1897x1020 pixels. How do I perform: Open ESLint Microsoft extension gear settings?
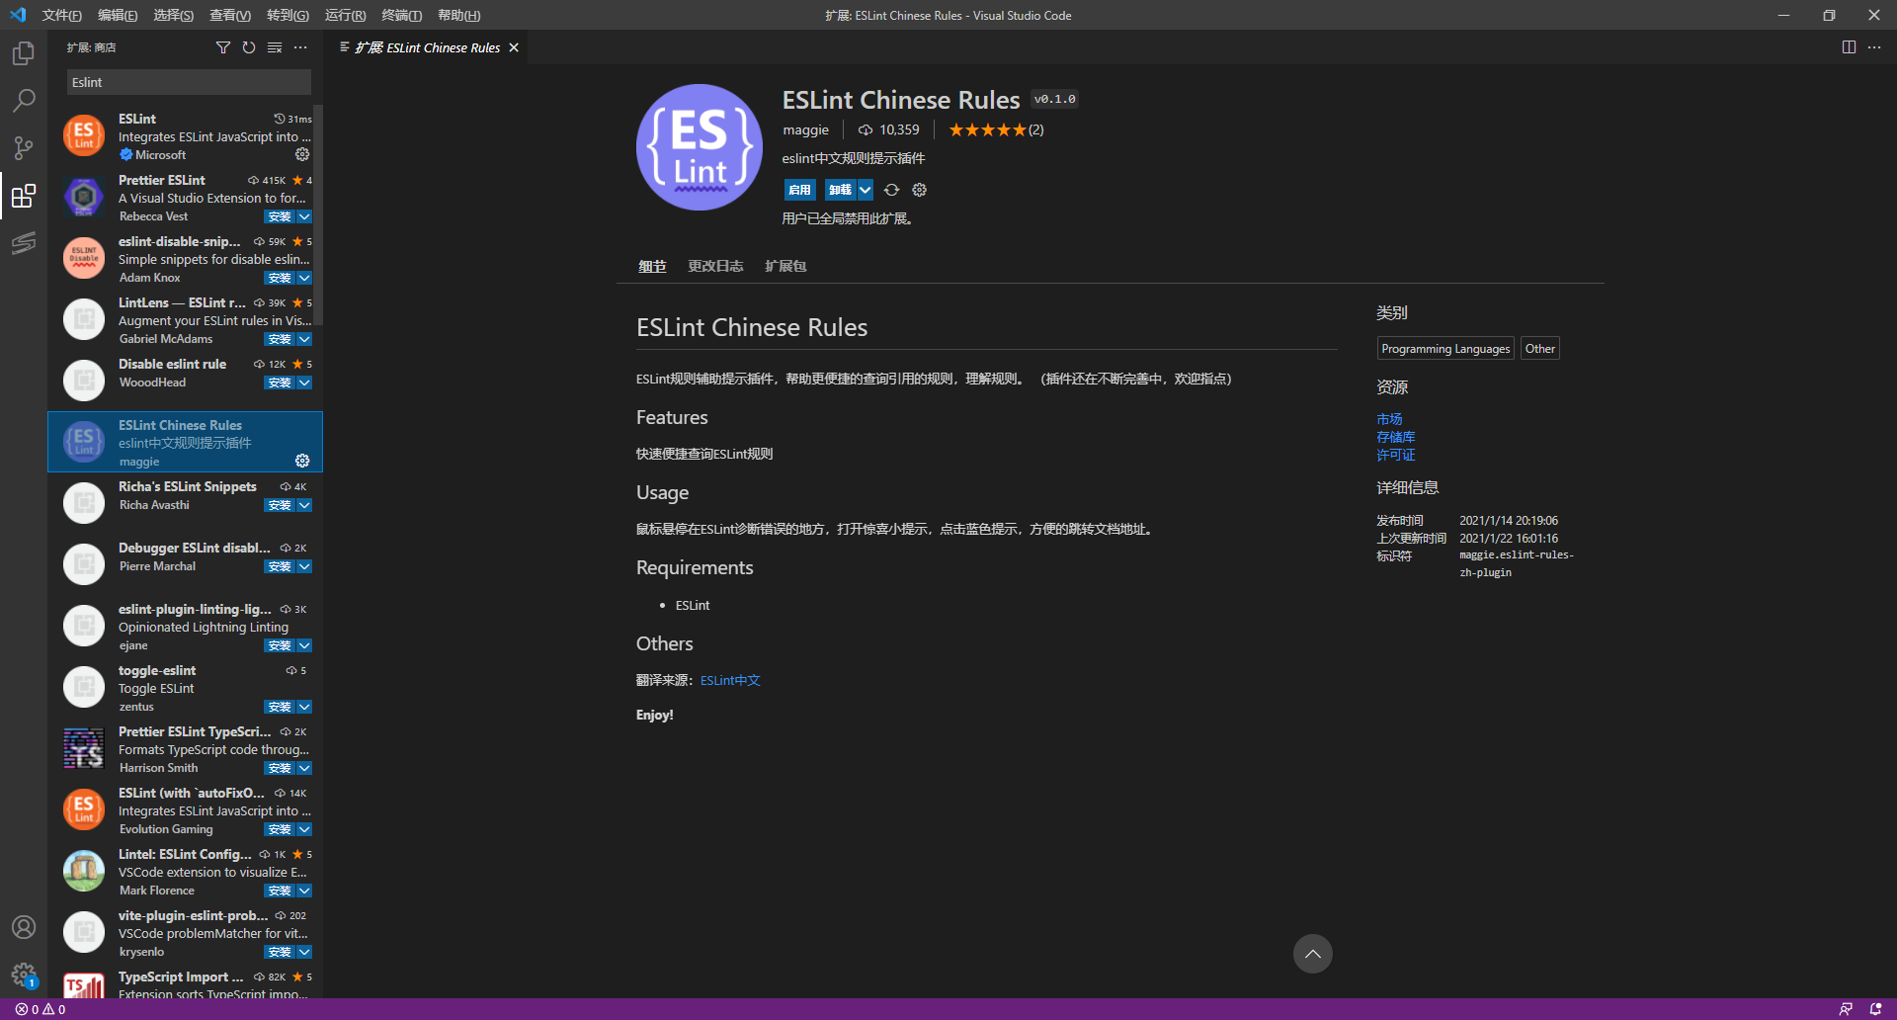pos(302,154)
